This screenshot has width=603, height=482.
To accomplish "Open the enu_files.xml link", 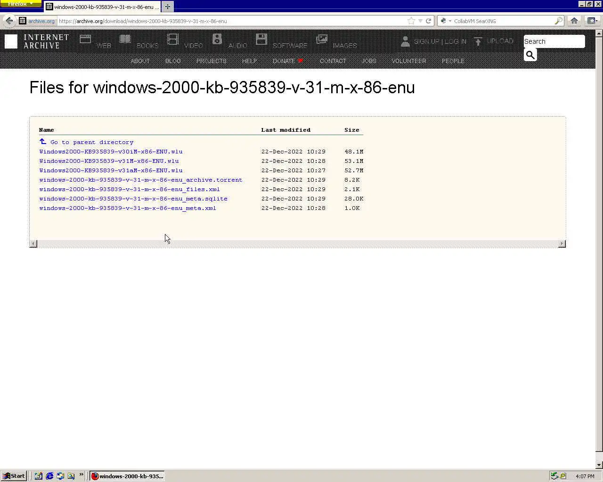I will 130,189.
